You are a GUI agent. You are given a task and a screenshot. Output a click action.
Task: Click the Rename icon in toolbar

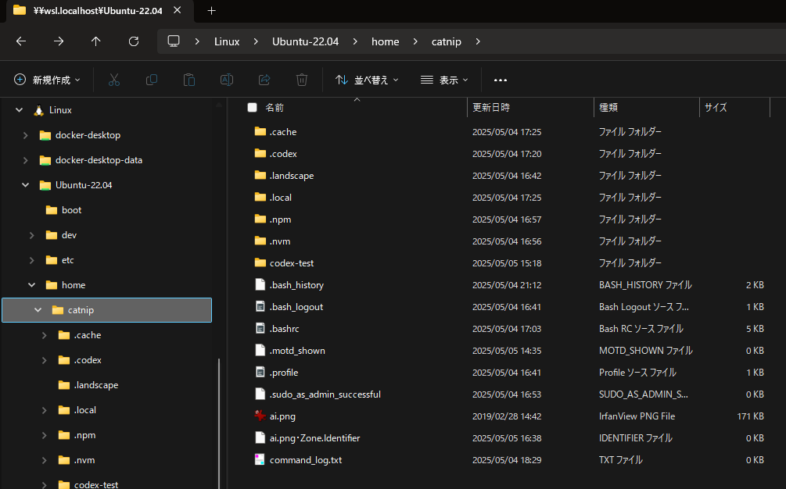click(x=227, y=80)
